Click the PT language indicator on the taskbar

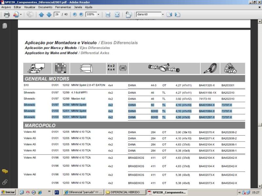click(57, 192)
